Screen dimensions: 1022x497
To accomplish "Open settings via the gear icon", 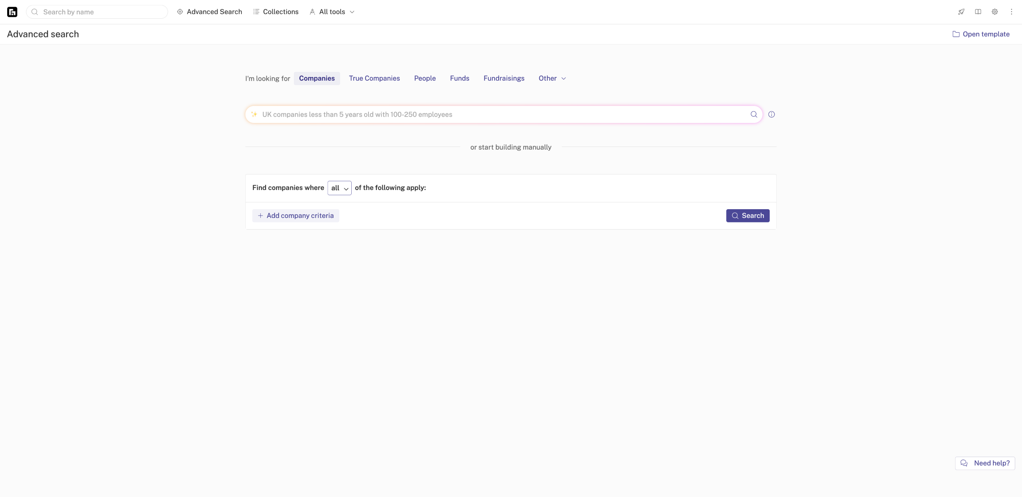I will [995, 12].
